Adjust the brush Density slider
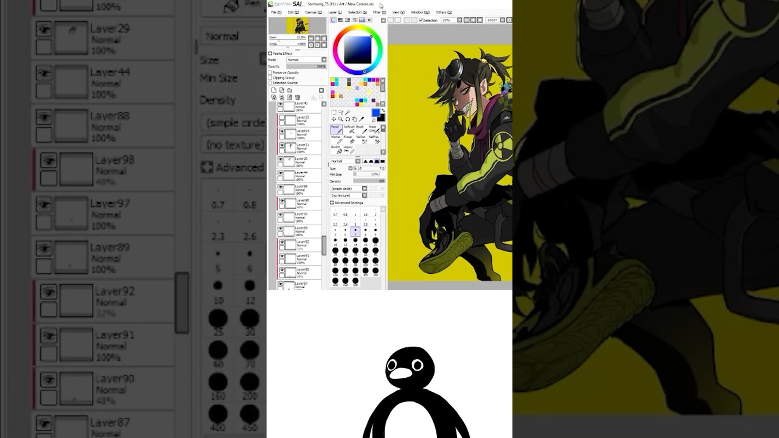 click(369, 181)
